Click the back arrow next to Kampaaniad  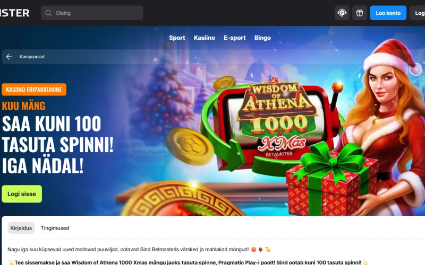pyautogui.click(x=9, y=57)
